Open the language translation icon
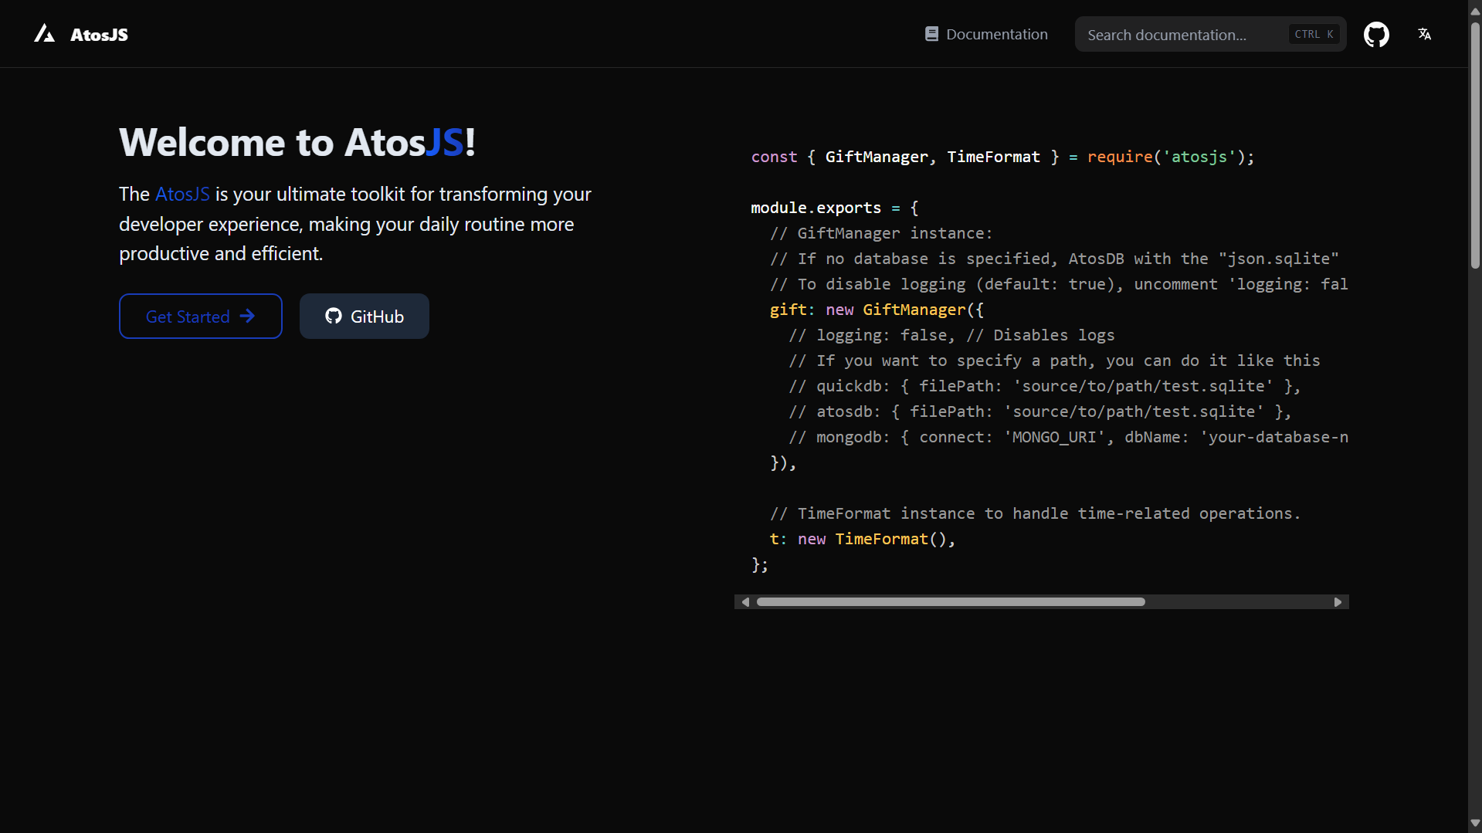Screen dimensions: 1482x833 click(x=1425, y=34)
